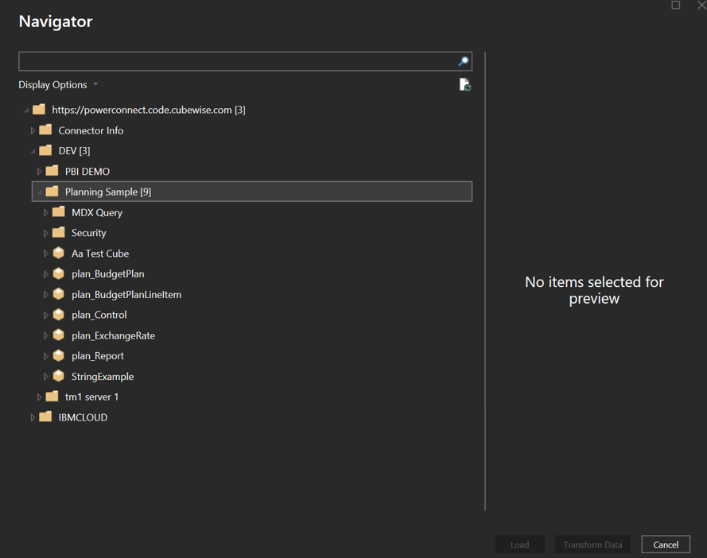Expand the IBMCLOUD node

tap(33, 418)
